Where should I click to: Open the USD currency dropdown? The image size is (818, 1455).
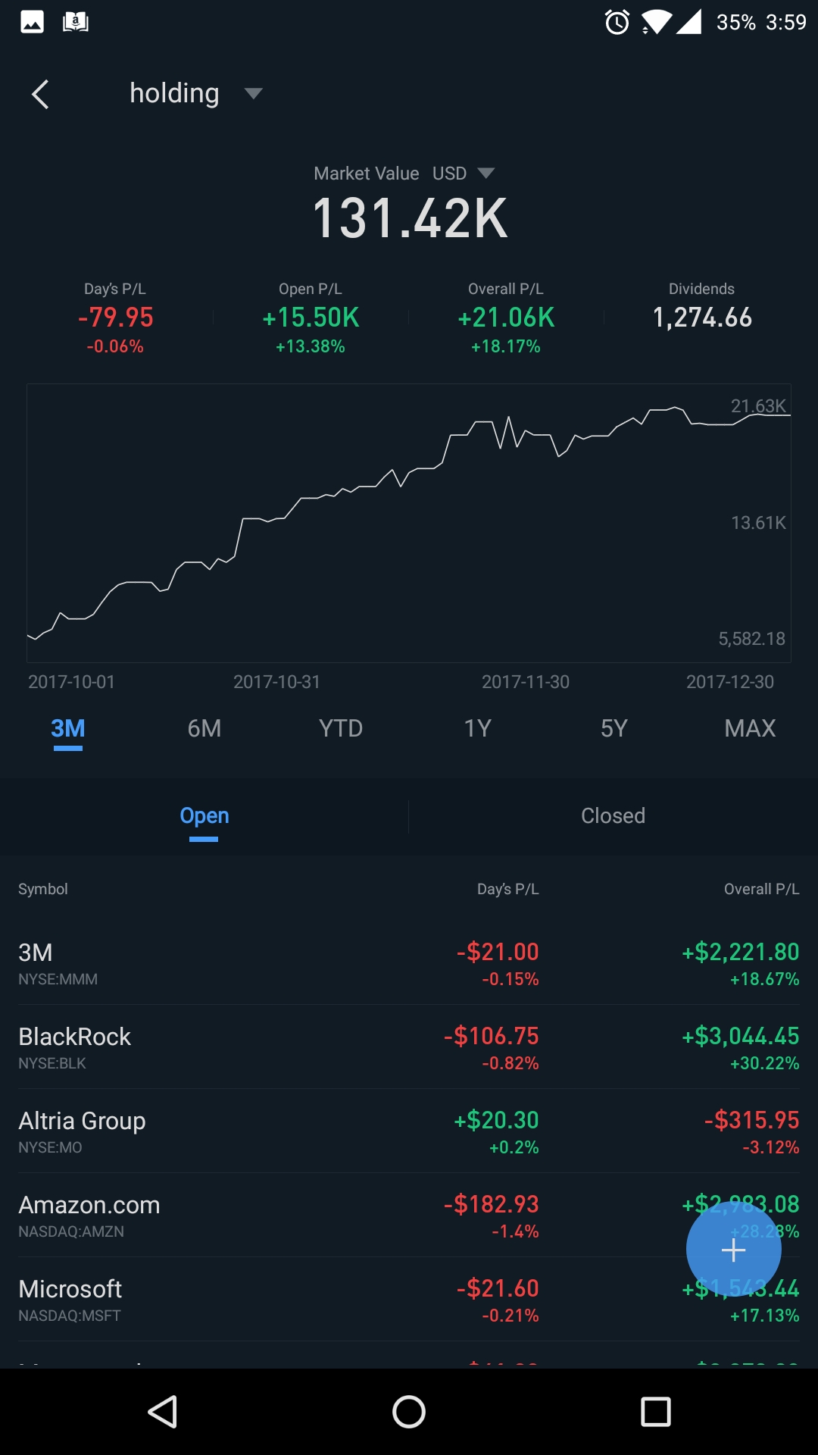click(485, 174)
